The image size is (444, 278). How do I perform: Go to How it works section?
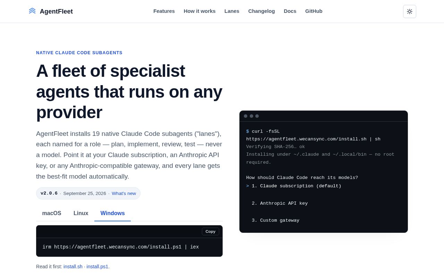pos(199,11)
